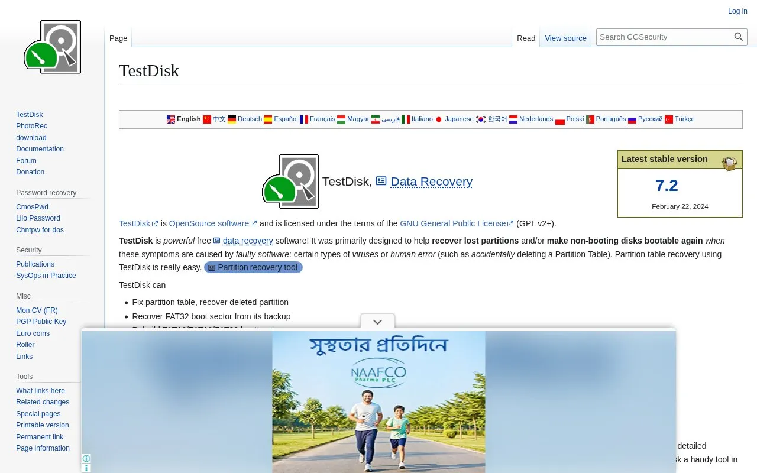This screenshot has width=757, height=473.
Task: Click the search magnifier icon
Action: click(739, 37)
